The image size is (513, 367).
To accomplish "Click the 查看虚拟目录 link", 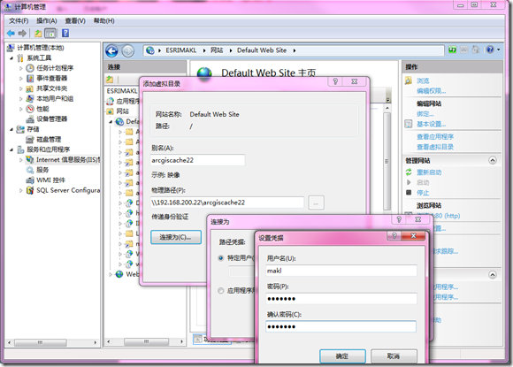I will point(435,147).
